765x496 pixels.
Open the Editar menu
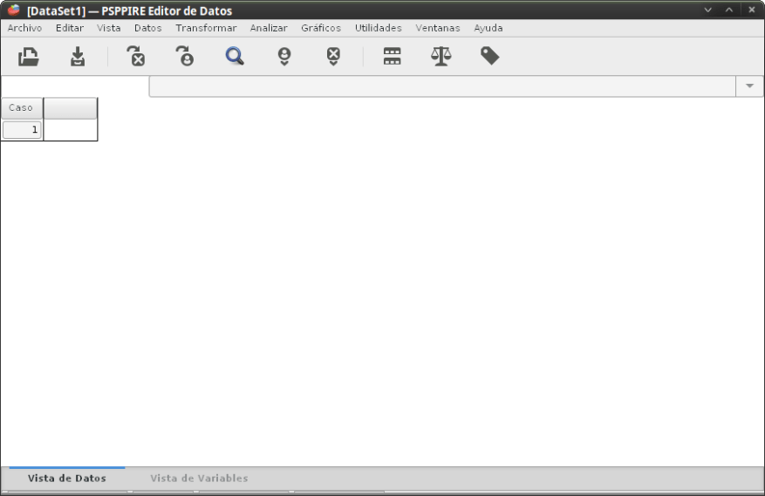[x=70, y=28]
